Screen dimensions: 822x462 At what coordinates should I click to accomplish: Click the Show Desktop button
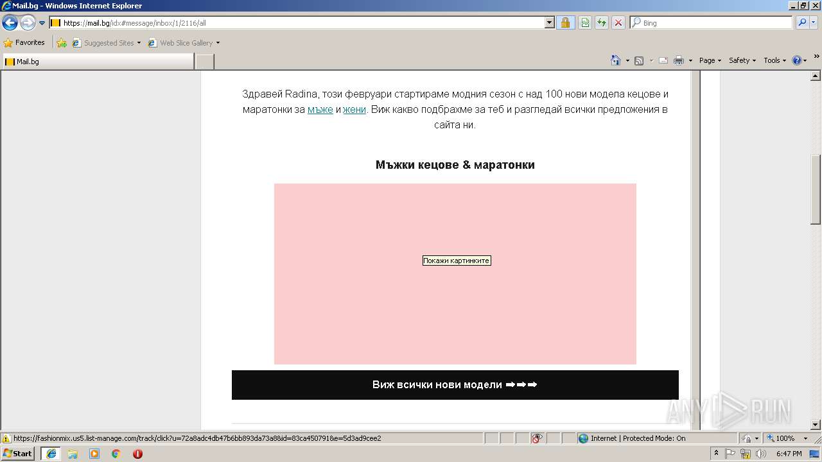click(x=814, y=454)
